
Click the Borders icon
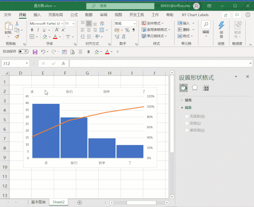click(32, 37)
